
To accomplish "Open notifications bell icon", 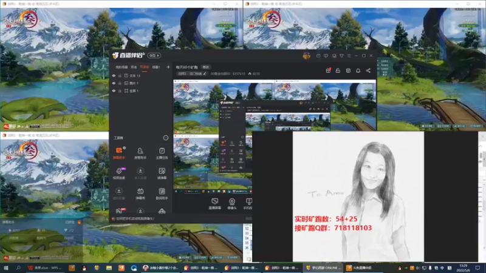I will tap(358, 70).
